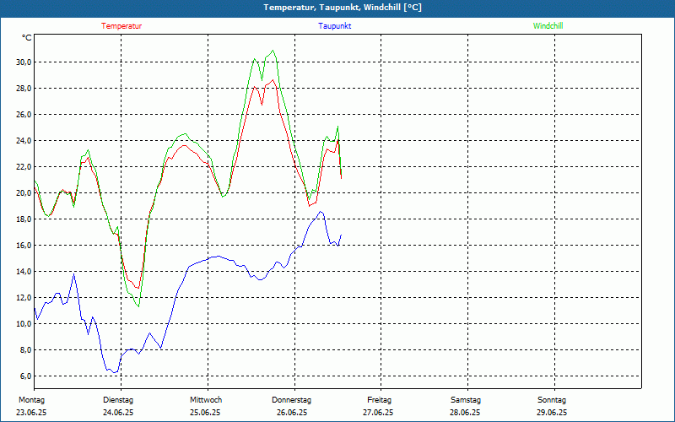Click the '°C' axis unit label

[x=27, y=38]
